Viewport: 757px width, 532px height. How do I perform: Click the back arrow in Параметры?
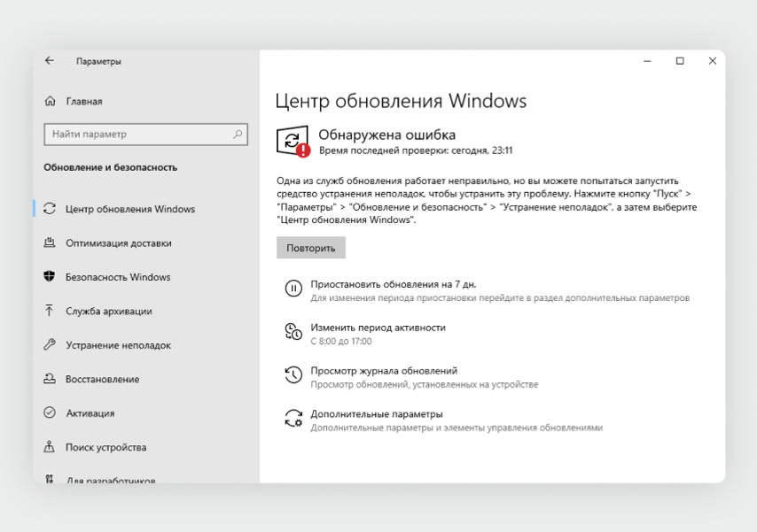[50, 61]
